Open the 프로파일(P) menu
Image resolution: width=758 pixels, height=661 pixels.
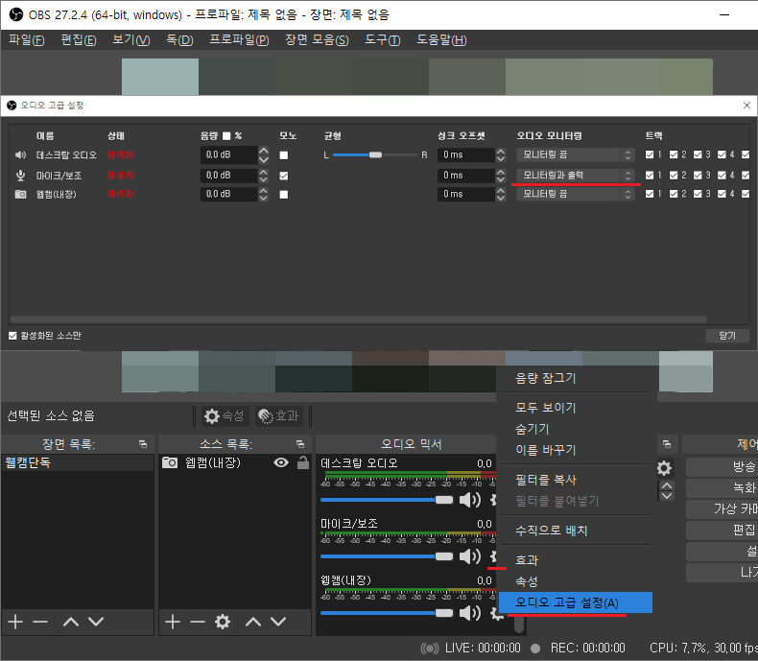pyautogui.click(x=239, y=39)
